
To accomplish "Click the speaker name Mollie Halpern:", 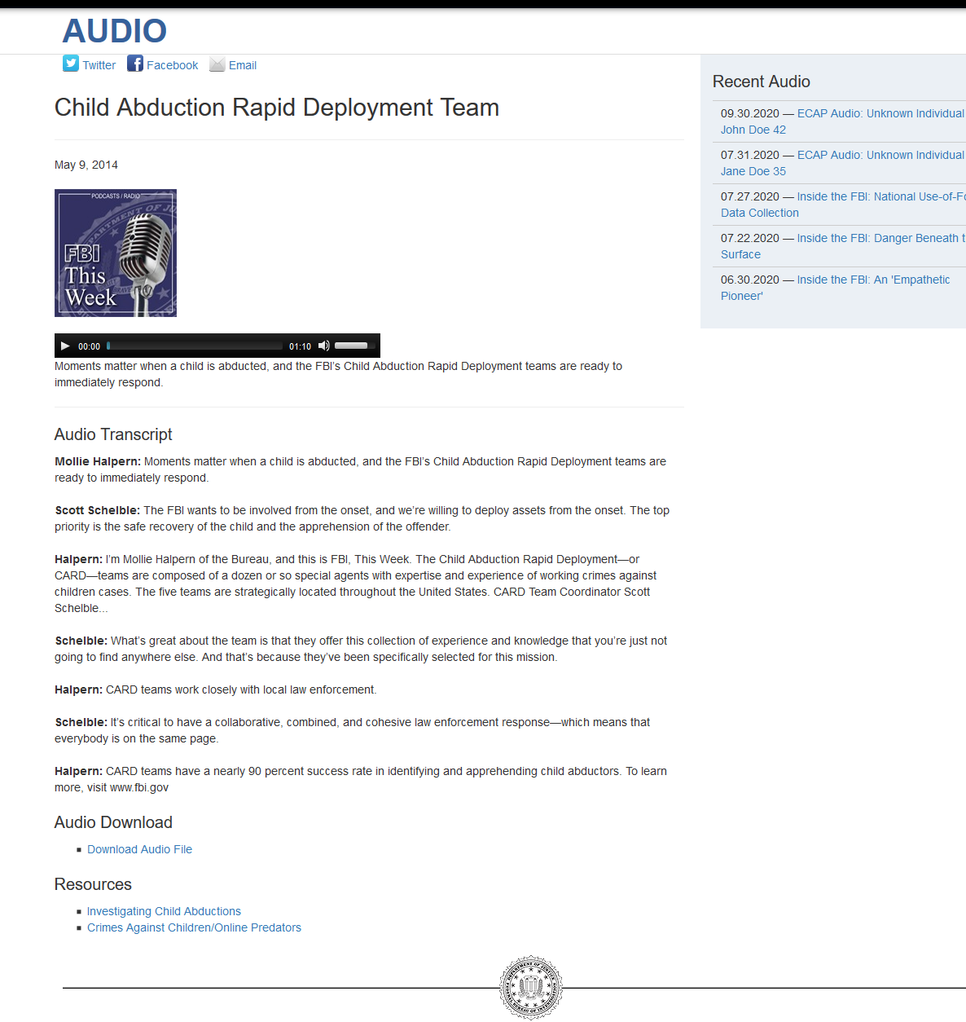I will point(98,461).
